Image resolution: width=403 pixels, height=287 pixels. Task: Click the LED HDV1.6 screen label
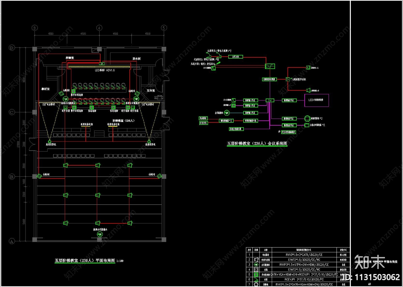[x=105, y=70]
